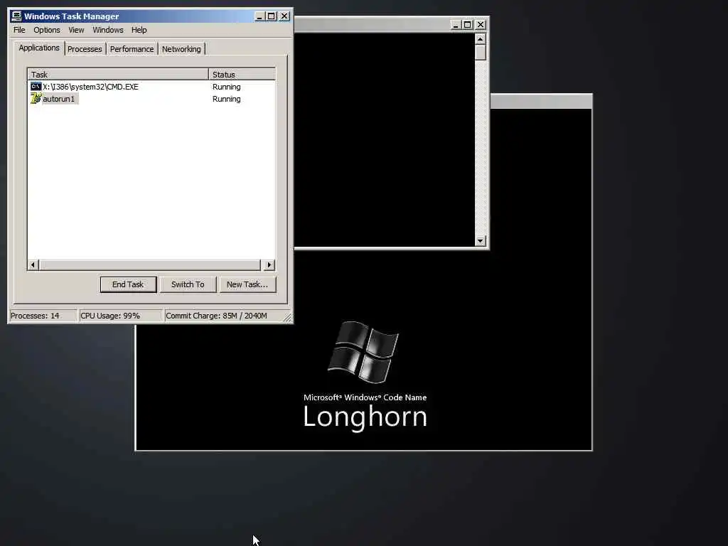Sort by the Task column header

118,74
